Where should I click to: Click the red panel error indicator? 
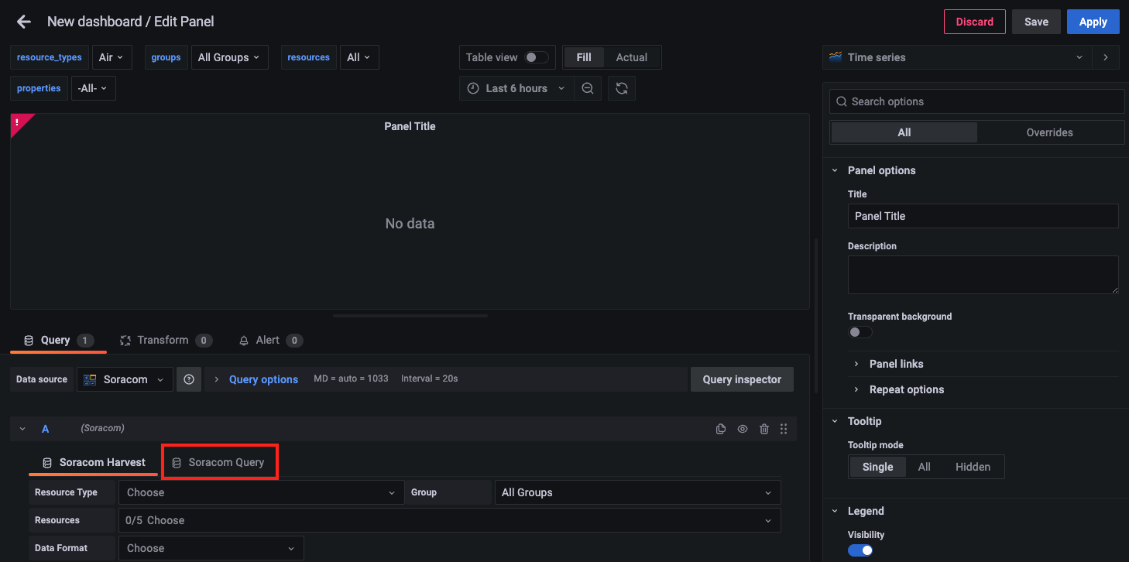click(19, 122)
